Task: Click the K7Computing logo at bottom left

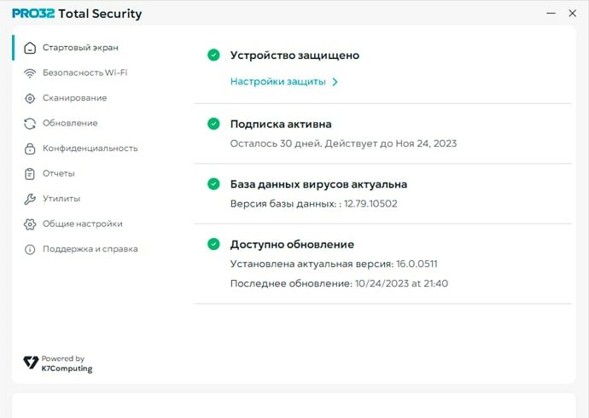Action: tap(58, 364)
